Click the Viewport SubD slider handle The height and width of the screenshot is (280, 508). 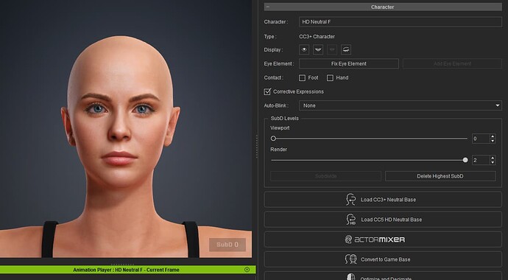[273, 139]
